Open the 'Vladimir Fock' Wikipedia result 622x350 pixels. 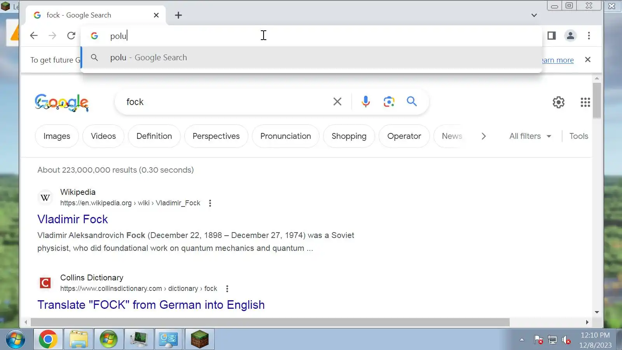coord(73,219)
